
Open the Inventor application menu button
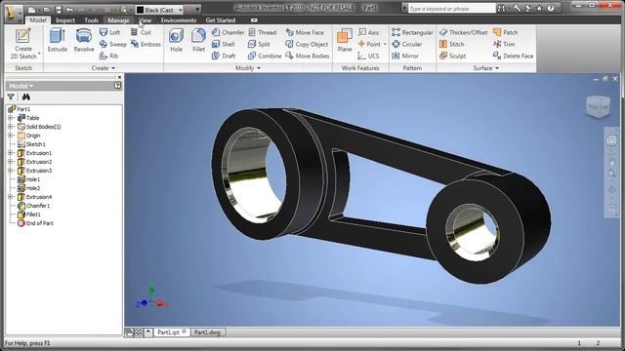click(x=13, y=13)
